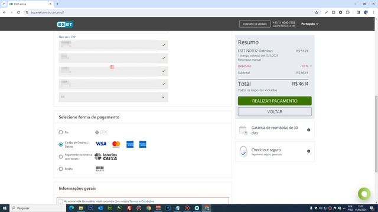Bookmark this page with the star
This screenshot has height=212, width=378.
[317, 12]
